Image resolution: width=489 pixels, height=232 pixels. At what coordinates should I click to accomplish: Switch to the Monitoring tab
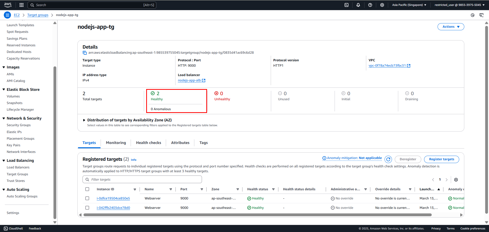pos(116,143)
